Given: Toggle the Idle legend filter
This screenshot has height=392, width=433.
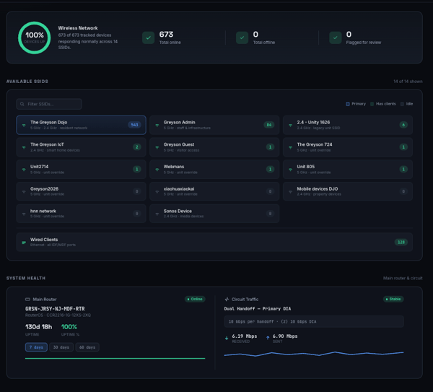Looking at the screenshot, I should [407, 104].
